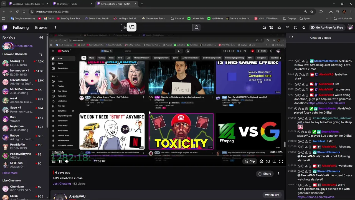This screenshot has width=355, height=200.
Task: Open the video player settings gear
Action: click(261, 161)
